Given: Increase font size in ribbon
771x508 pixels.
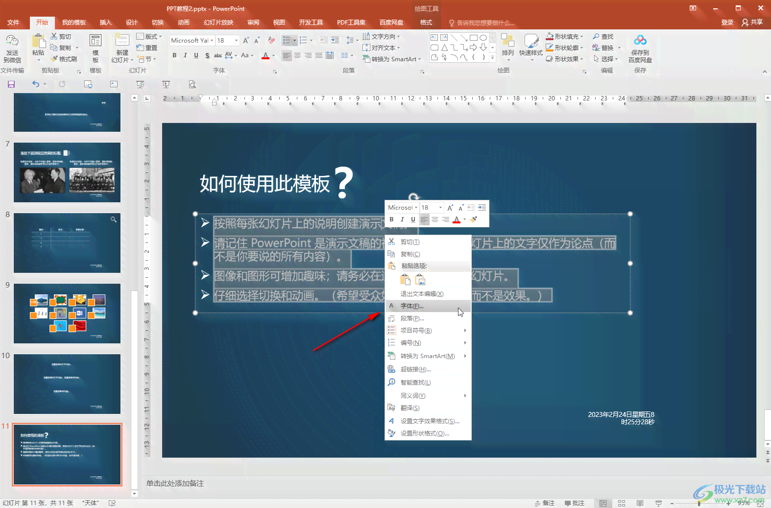Looking at the screenshot, I should (x=246, y=41).
